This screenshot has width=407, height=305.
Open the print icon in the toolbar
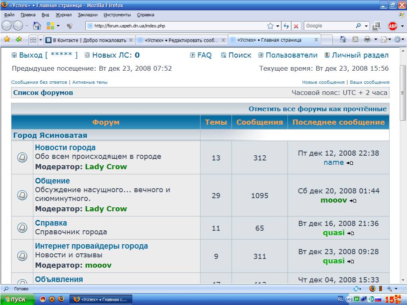click(x=367, y=40)
